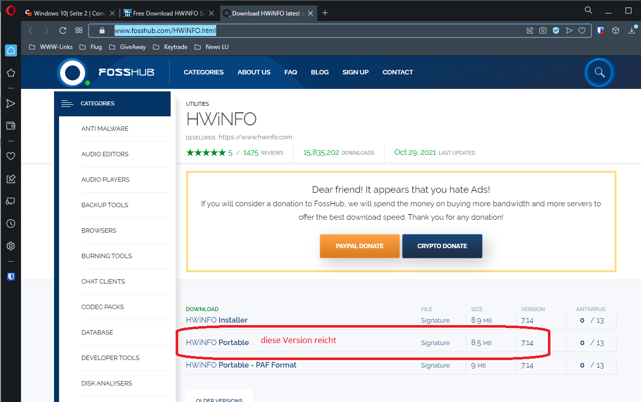Click the My Flow send icon in address bar
This screenshot has height=402, width=641.
pos(569,30)
